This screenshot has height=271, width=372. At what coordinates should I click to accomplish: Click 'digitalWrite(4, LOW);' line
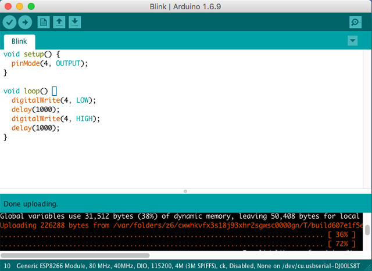tap(53, 100)
